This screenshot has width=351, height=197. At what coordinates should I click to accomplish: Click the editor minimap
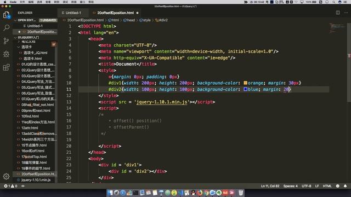pos(338,28)
